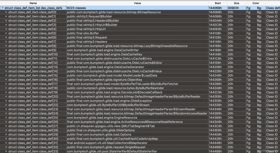
Task: Click start address 144488h
Action: (215, 151)
